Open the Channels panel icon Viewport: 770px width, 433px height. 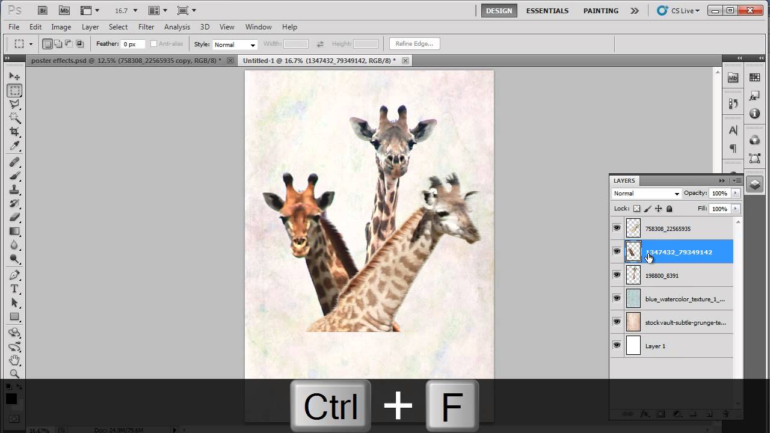click(x=754, y=141)
